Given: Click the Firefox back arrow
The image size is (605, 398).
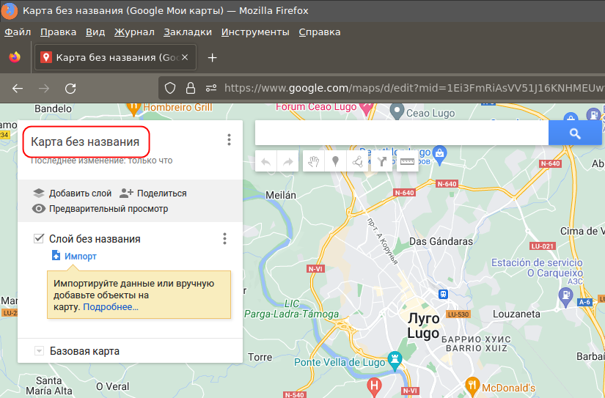Looking at the screenshot, I should click(x=18, y=89).
